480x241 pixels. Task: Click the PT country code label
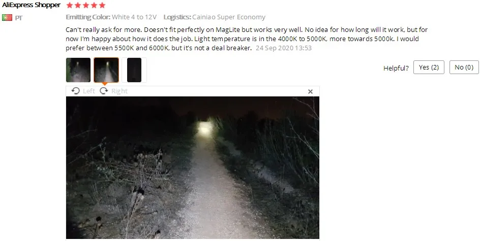pos(19,18)
